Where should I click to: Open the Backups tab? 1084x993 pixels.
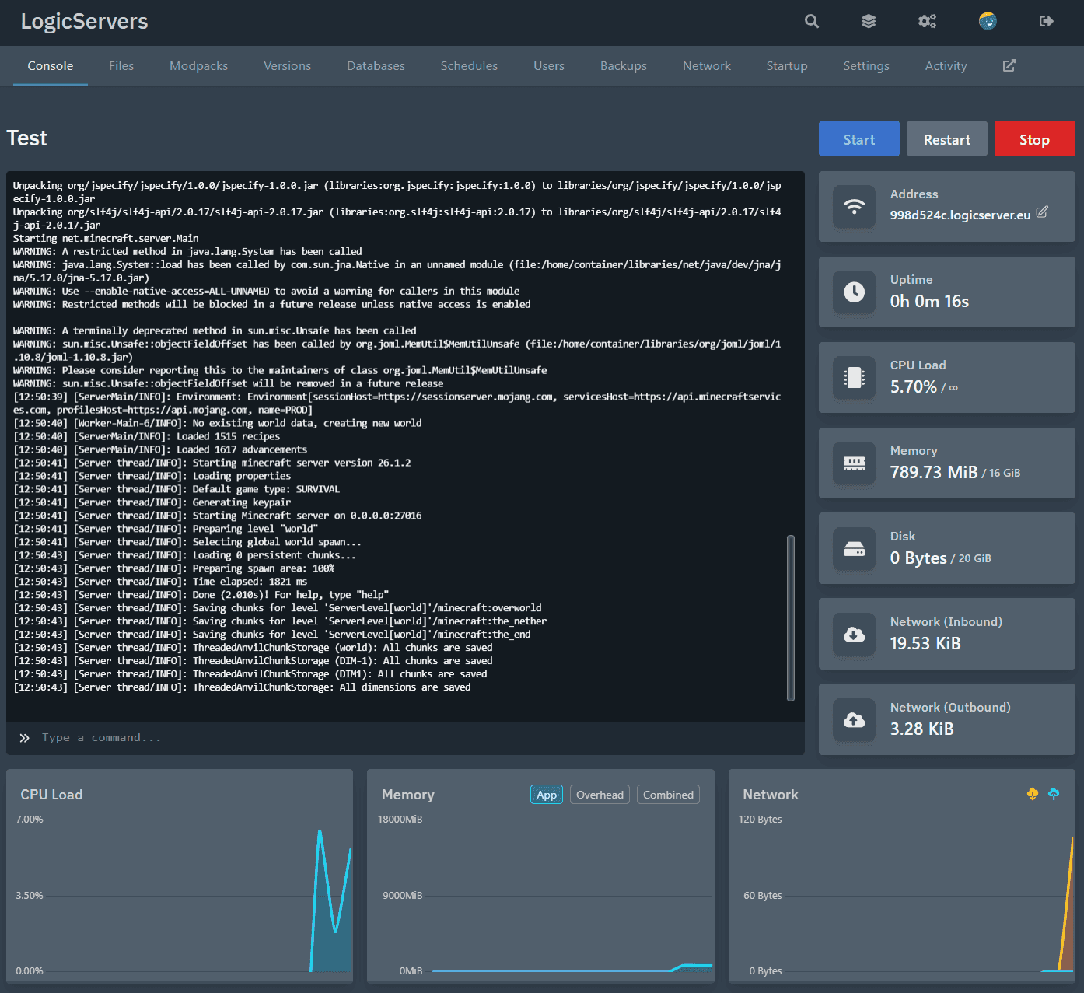[x=624, y=66]
